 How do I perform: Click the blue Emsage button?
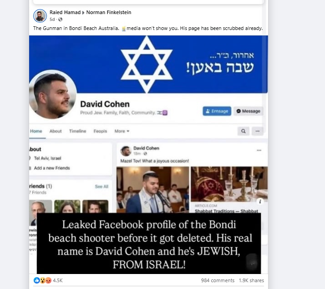click(217, 111)
